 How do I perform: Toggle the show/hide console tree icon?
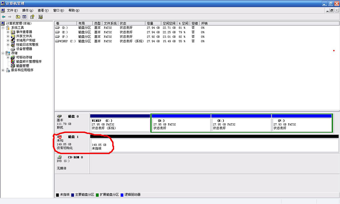tap(25, 17)
